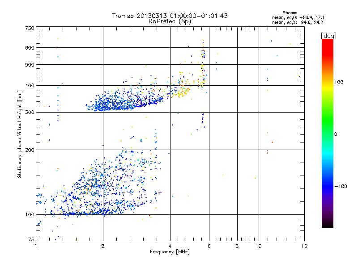Image resolution: width=358 pixels, height=268 pixels.
Task: Click the y-axis tick label '750'
Action: click(30, 28)
